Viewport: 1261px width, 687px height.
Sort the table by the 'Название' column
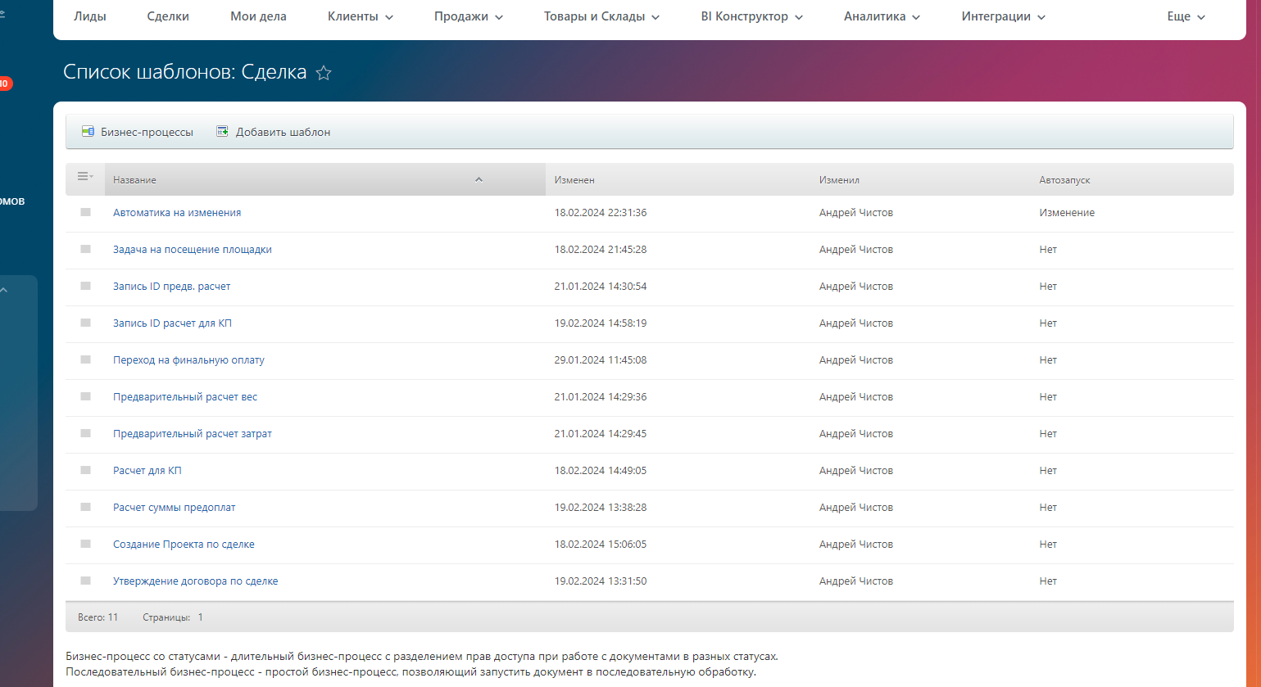pos(325,179)
